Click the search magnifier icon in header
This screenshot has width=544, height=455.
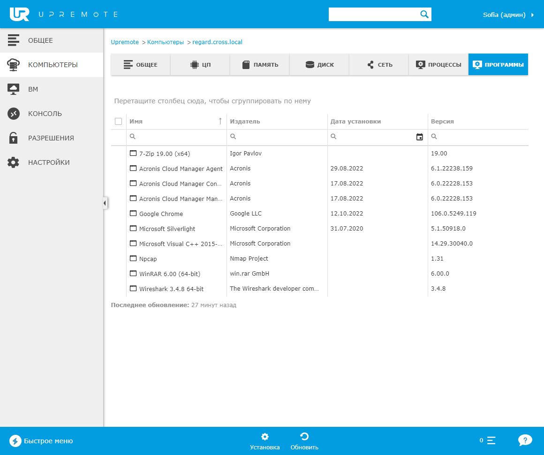tap(424, 14)
